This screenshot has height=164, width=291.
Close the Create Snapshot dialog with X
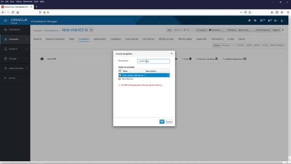pyautogui.click(x=171, y=53)
